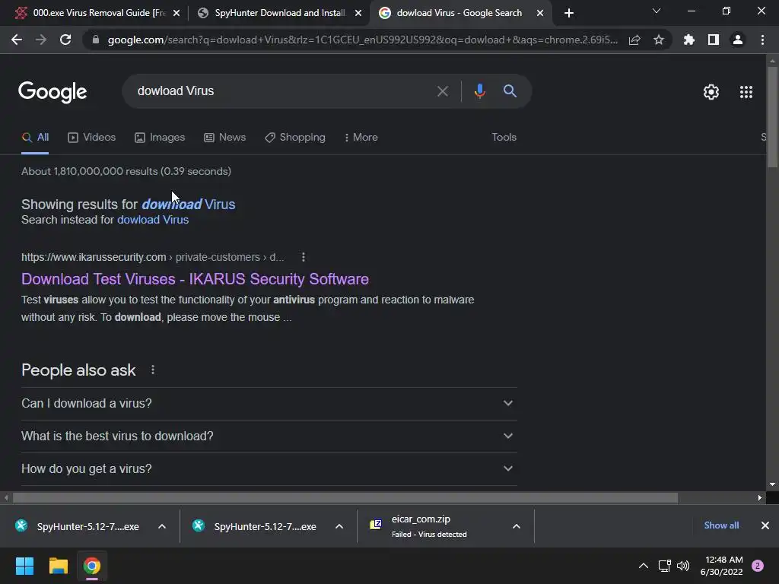The width and height of the screenshot is (779, 584).
Task: Select the Videos search tab
Action: coord(92,137)
